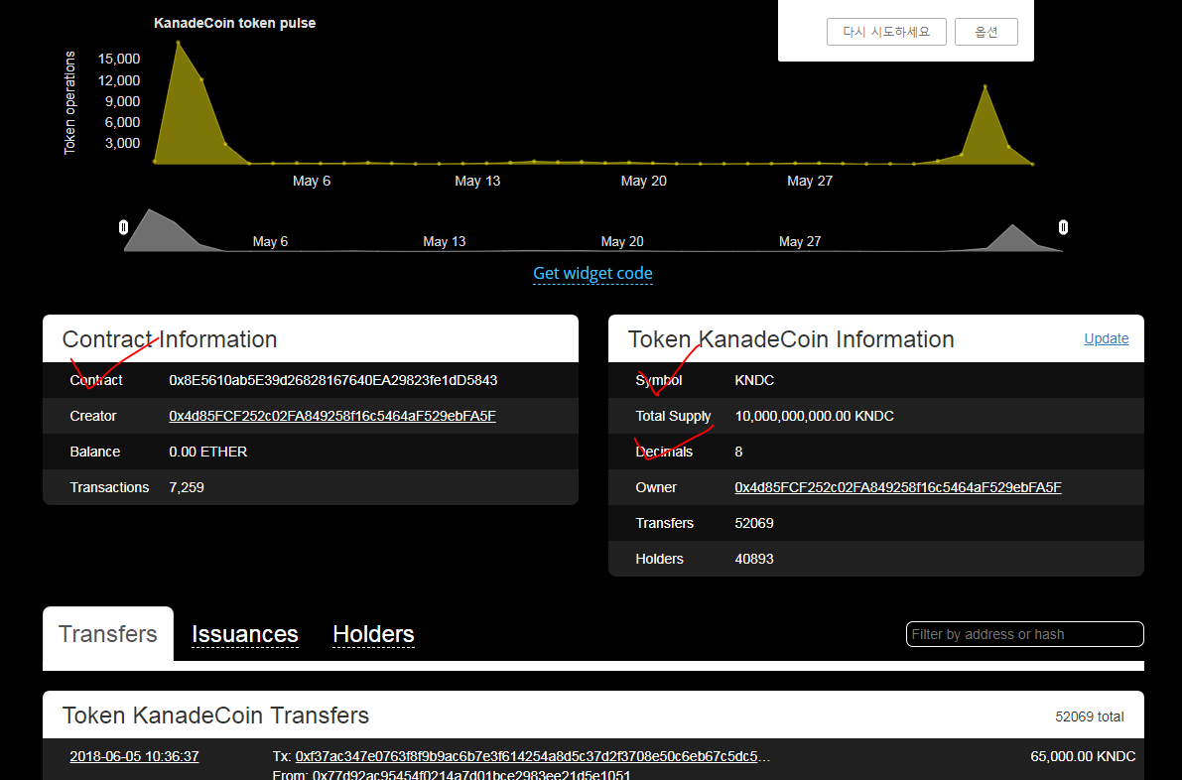Select the contract address 0x8E5610ab text
The height and width of the screenshot is (780, 1182).
pyautogui.click(x=333, y=381)
